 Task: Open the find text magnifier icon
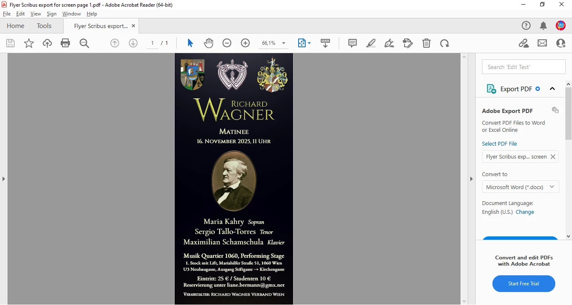(x=84, y=43)
